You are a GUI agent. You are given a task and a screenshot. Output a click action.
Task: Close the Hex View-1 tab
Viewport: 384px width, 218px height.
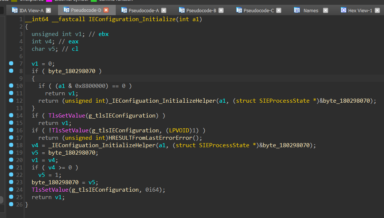pos(377,10)
